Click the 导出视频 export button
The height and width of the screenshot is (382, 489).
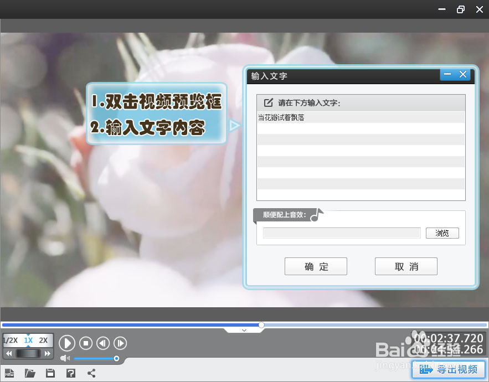(449, 369)
